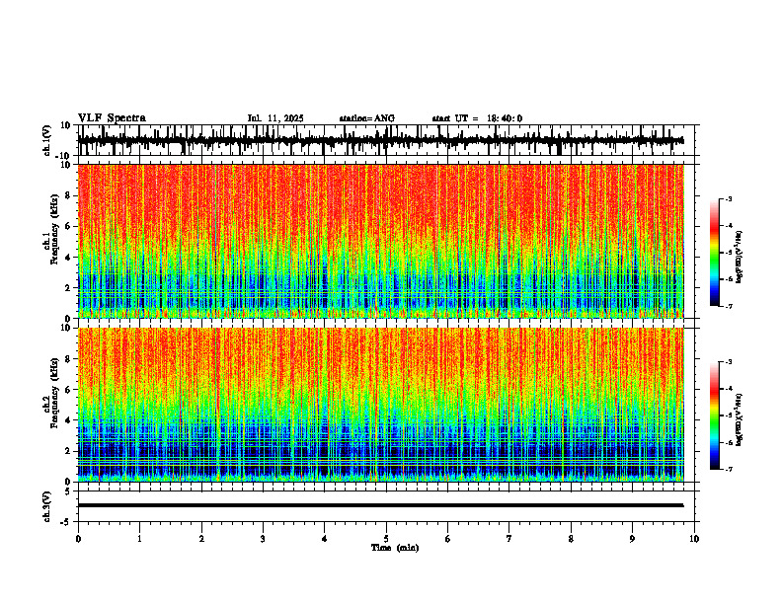Click the "2" kHz tick on ch.1 spectrogram
This screenshot has width=782, height=604.
[x=69, y=288]
